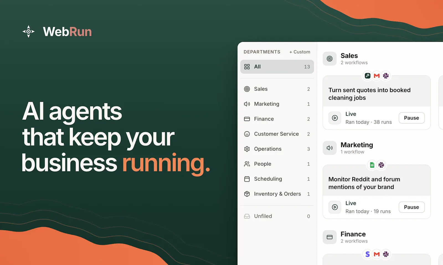Click the Unfiled inbox icon
The height and width of the screenshot is (265, 443).
(x=247, y=216)
